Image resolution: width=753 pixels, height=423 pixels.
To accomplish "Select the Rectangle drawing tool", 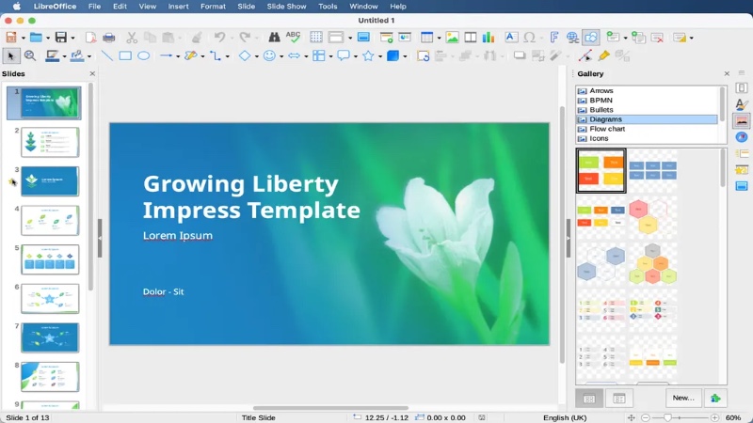I will (125, 56).
